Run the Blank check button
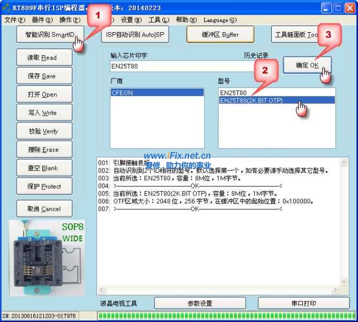This screenshot has height=322, width=358. [42, 168]
